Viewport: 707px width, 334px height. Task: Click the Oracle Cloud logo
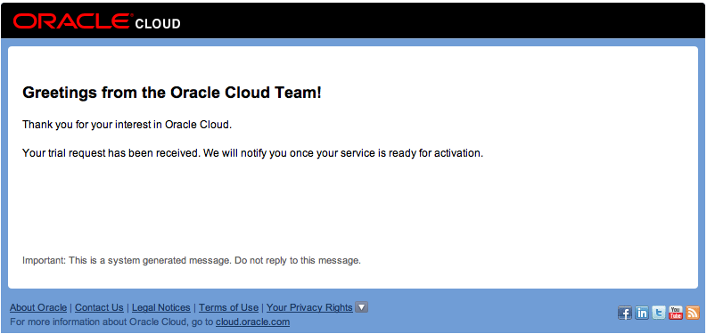(96, 21)
